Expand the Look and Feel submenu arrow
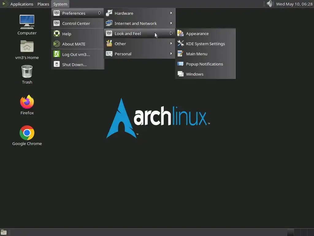This screenshot has width=314, height=236. point(171,33)
